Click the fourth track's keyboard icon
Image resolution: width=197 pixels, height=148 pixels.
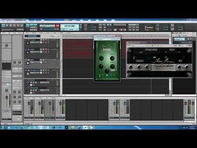[28, 74]
